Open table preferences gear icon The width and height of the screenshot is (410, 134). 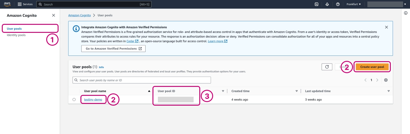coord(386,80)
